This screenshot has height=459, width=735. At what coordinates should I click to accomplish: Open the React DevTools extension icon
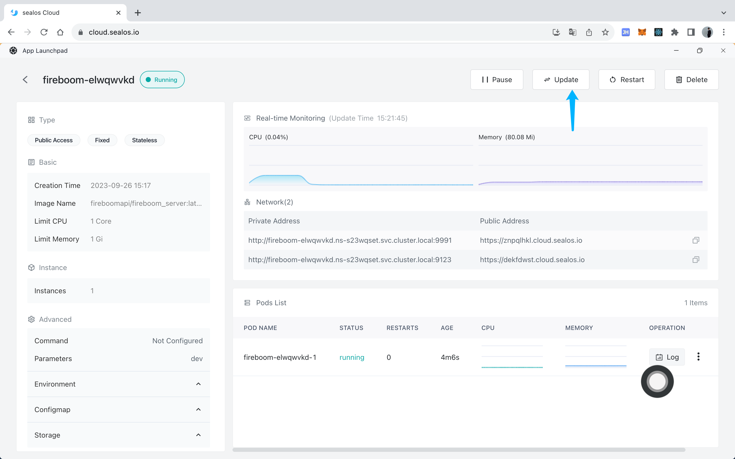coord(658,32)
